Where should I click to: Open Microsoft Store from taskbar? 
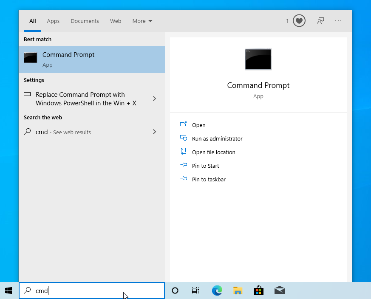coord(258,290)
